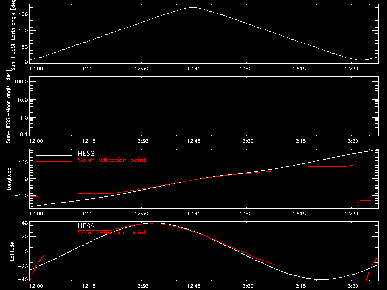387x290 pixels.
Task: Select HESSI legend text in Latitude plot
Action: (x=87, y=226)
